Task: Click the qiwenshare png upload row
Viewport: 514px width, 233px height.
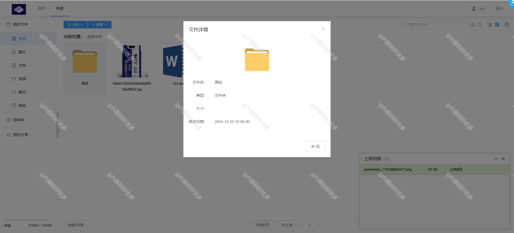Action: pyautogui.click(x=434, y=170)
